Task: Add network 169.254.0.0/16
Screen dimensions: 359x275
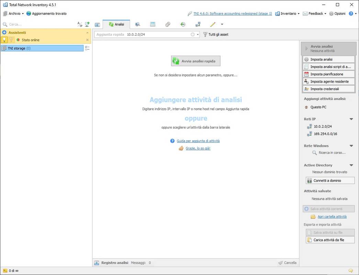Action: coord(322,134)
